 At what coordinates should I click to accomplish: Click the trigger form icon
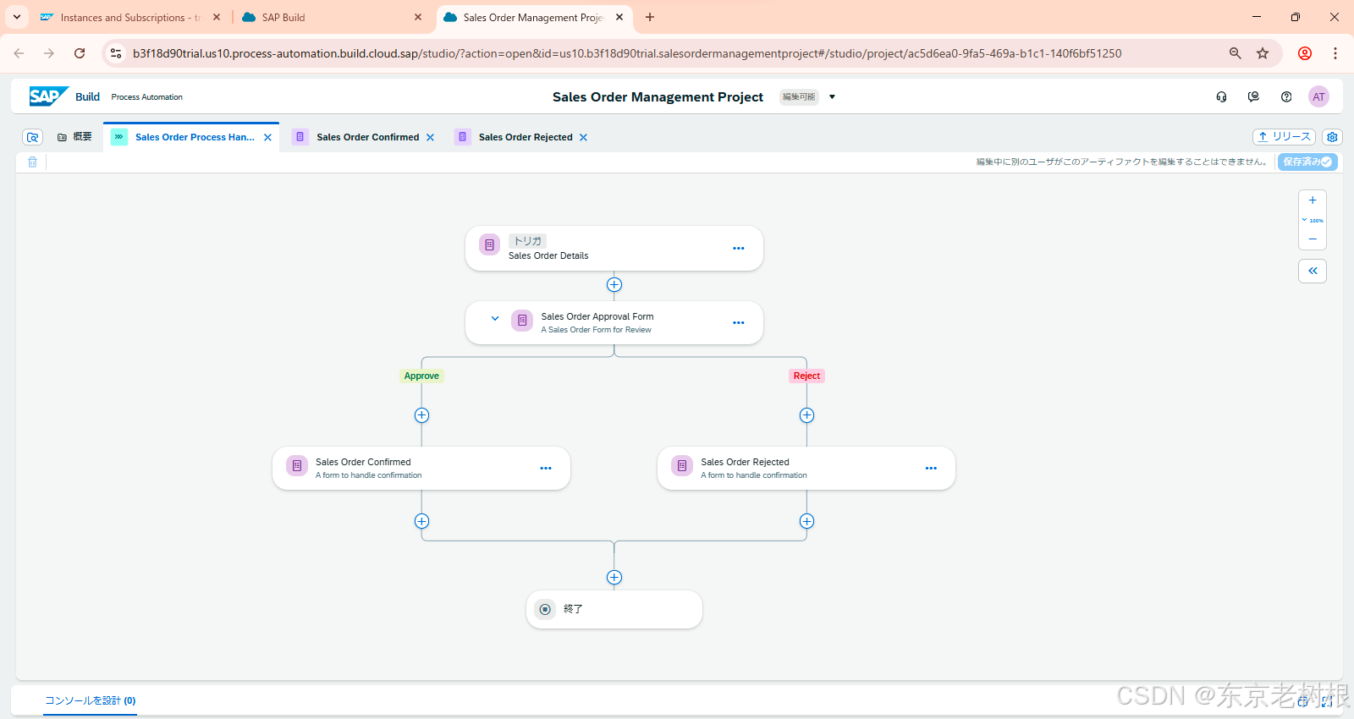pos(489,244)
